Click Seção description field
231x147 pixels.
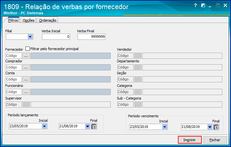(182, 79)
